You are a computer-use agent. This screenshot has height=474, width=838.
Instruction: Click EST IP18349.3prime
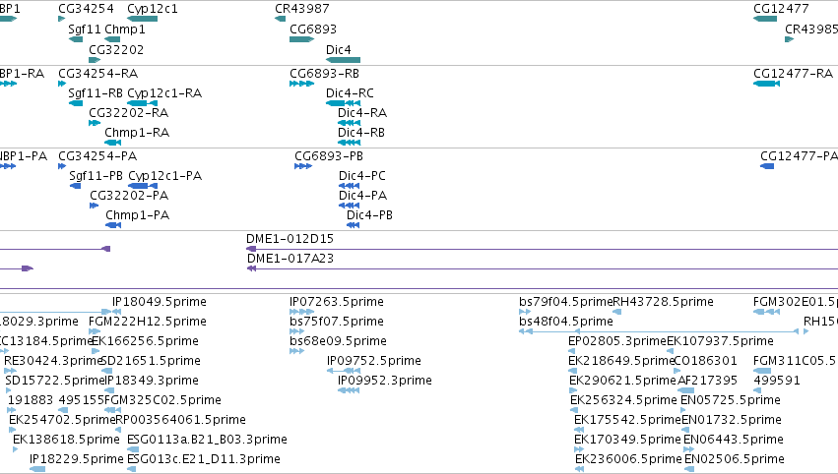coord(152,381)
